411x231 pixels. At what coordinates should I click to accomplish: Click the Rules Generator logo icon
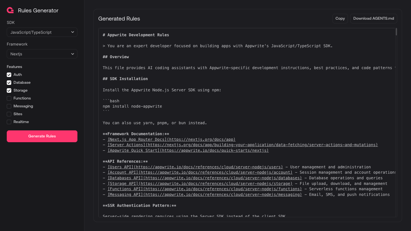click(10, 10)
